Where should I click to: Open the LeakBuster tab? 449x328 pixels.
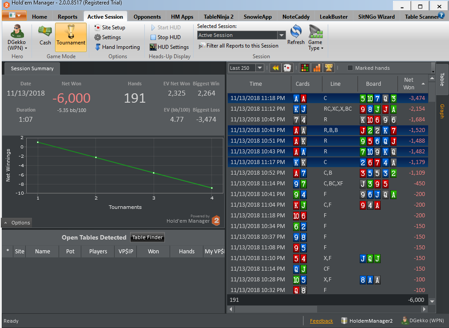click(x=334, y=16)
